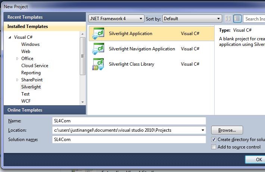
Task: Open the Sort by Default dropdown
Action: pyautogui.click(x=192, y=19)
